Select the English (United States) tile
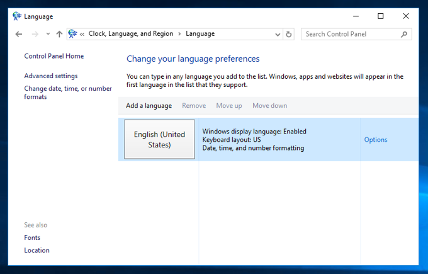Screen dimensions: 428x274 click(159, 139)
